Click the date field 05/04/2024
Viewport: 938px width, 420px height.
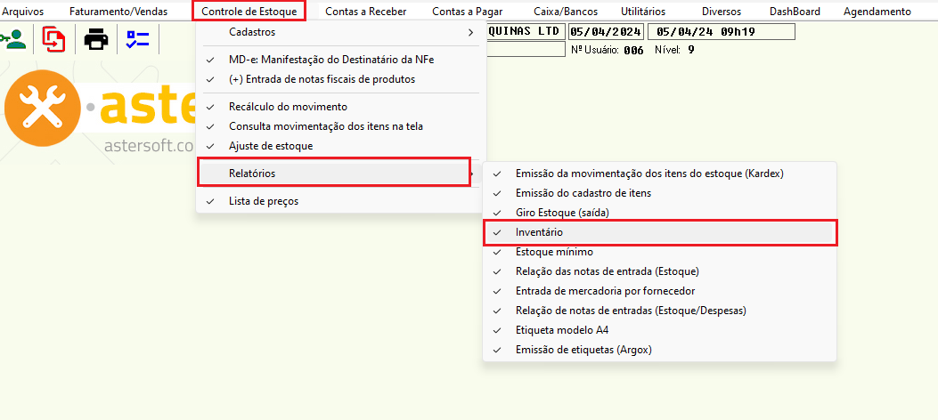(606, 32)
